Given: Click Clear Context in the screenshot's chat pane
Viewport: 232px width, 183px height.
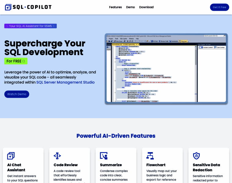Looking at the screenshot, I should click(219, 47).
